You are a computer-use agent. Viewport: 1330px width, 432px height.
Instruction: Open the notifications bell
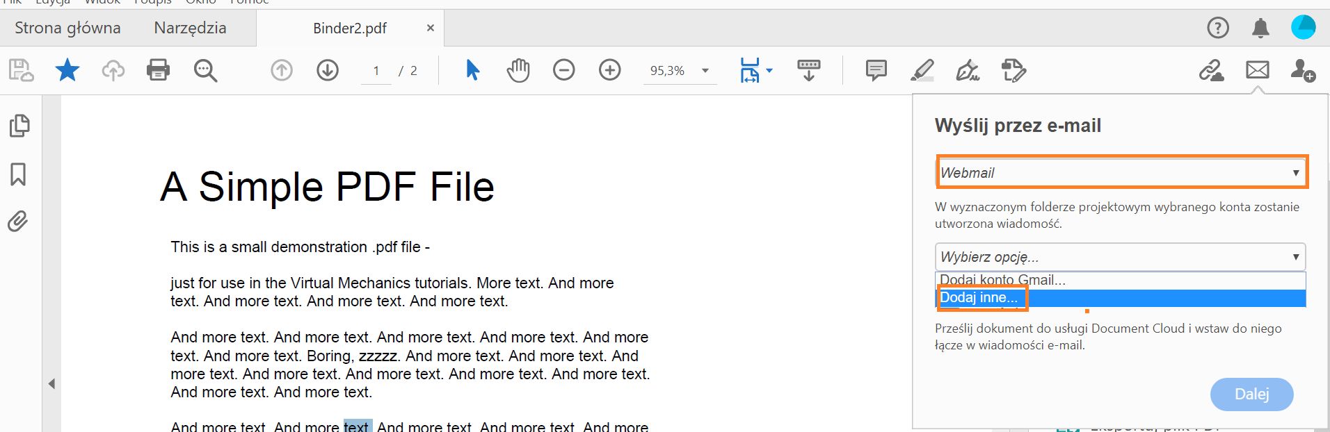click(x=1260, y=28)
